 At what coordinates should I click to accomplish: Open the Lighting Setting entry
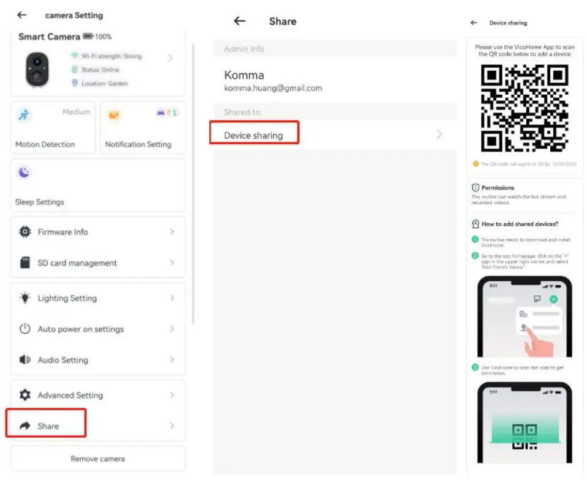(x=67, y=298)
